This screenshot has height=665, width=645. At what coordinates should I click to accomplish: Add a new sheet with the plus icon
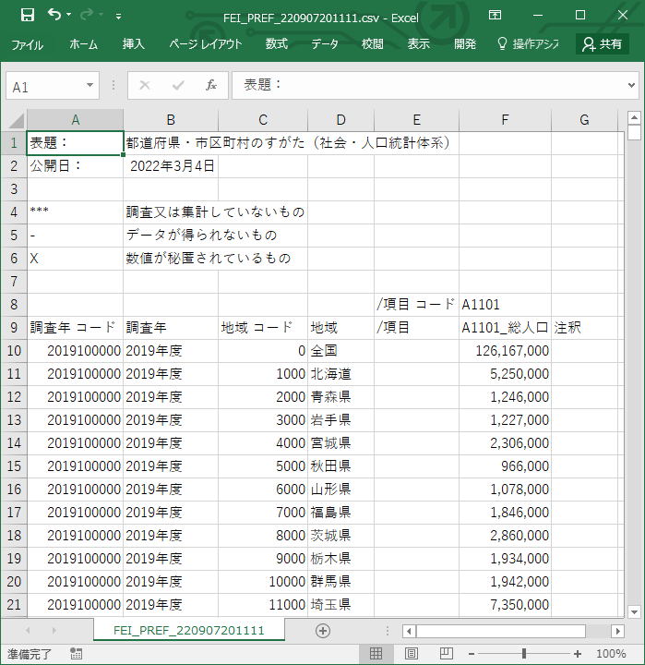(322, 631)
